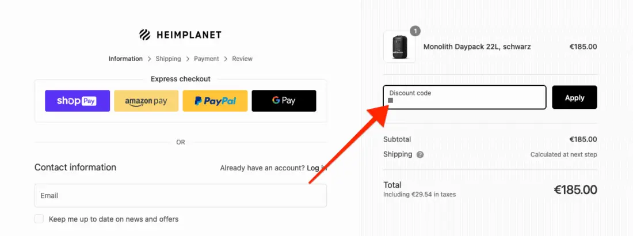
Task: Click the chevron between Information and Shipping
Action: (149, 59)
